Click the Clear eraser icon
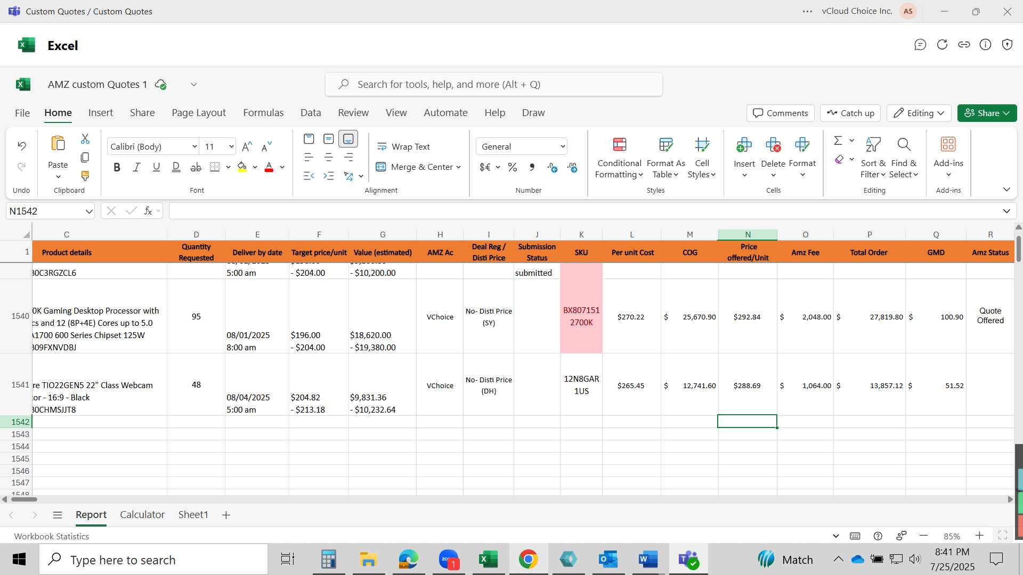1023x575 pixels. [x=839, y=159]
